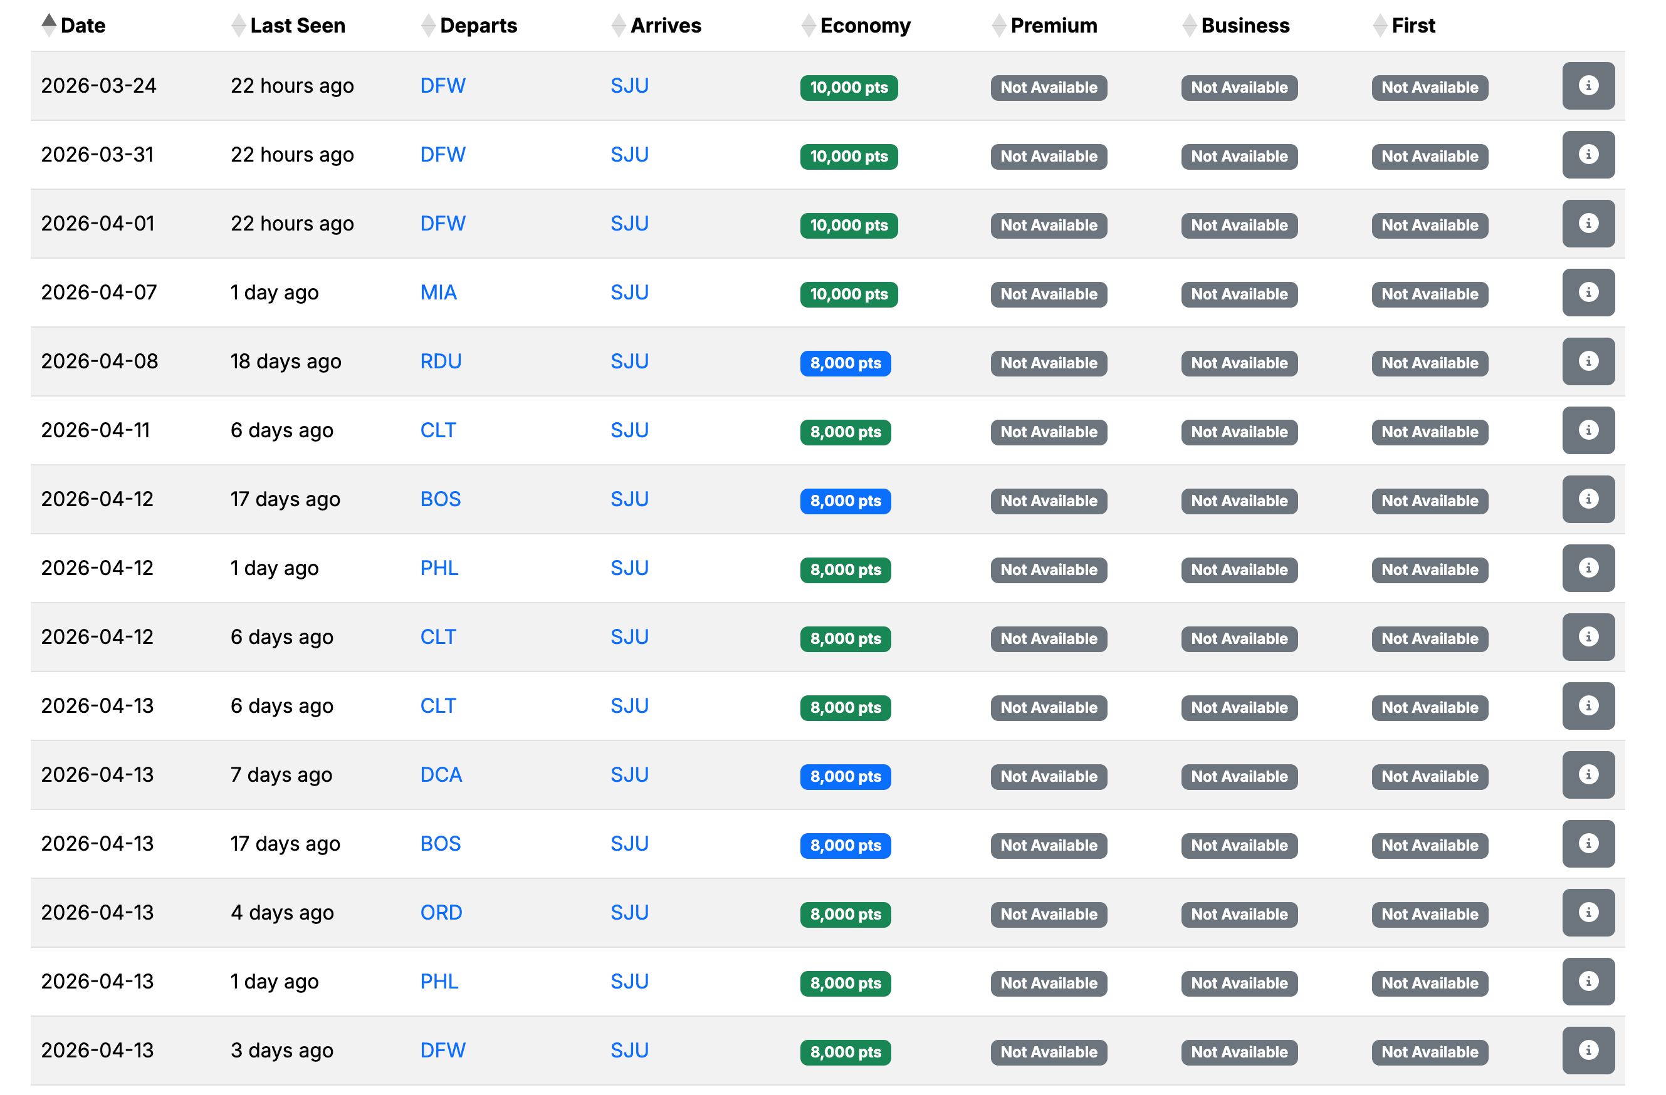
Task: Sort table by Date column
Action: tap(82, 26)
